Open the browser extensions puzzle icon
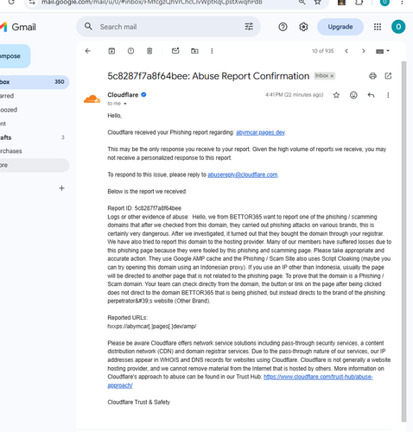Screen dimensions: 413x432 [x=359, y=3]
